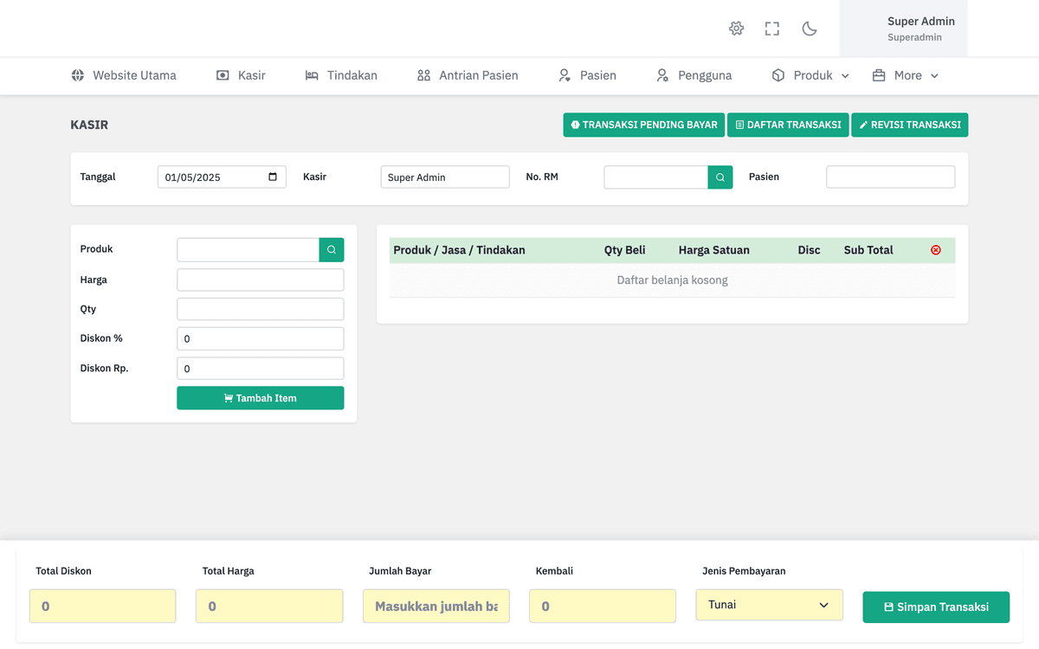Click the fullscreen icon in the header
Image resolution: width=1039 pixels, height=649 pixels.
(772, 29)
